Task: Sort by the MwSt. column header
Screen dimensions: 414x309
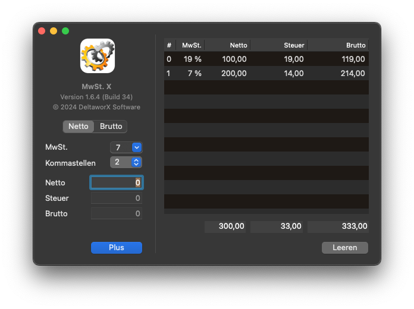Action: pos(190,45)
